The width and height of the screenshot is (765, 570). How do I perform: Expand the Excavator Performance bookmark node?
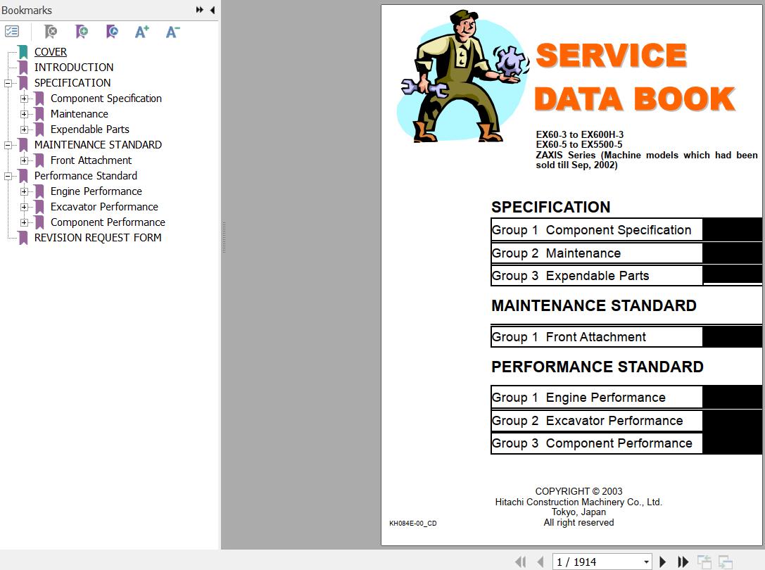click(x=24, y=207)
